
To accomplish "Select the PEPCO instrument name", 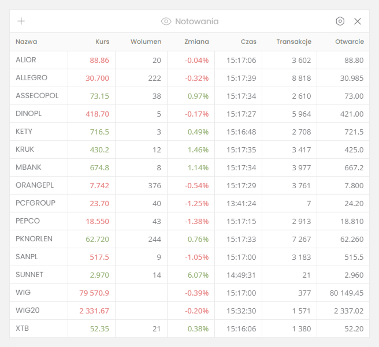I will pyautogui.click(x=28, y=221).
